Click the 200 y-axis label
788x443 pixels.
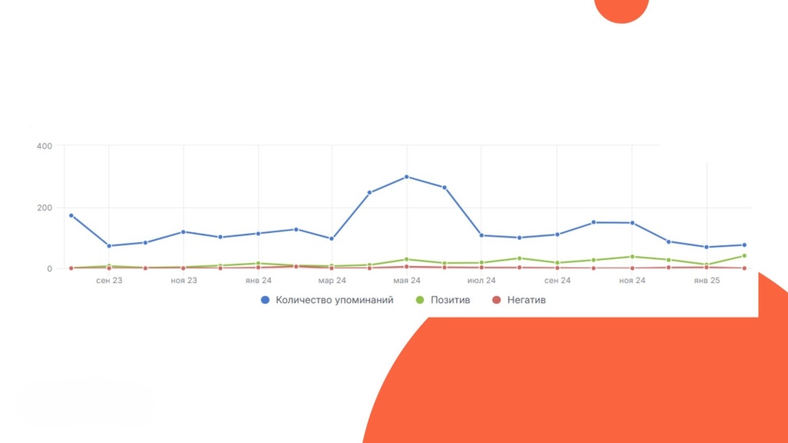[44, 208]
